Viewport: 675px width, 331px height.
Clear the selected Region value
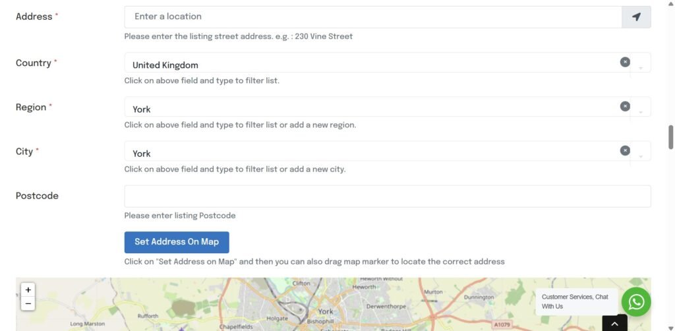point(625,106)
